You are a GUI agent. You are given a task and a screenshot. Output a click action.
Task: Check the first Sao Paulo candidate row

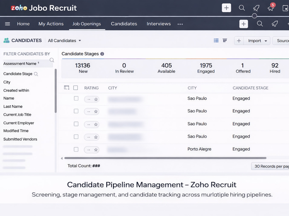pos(76,98)
